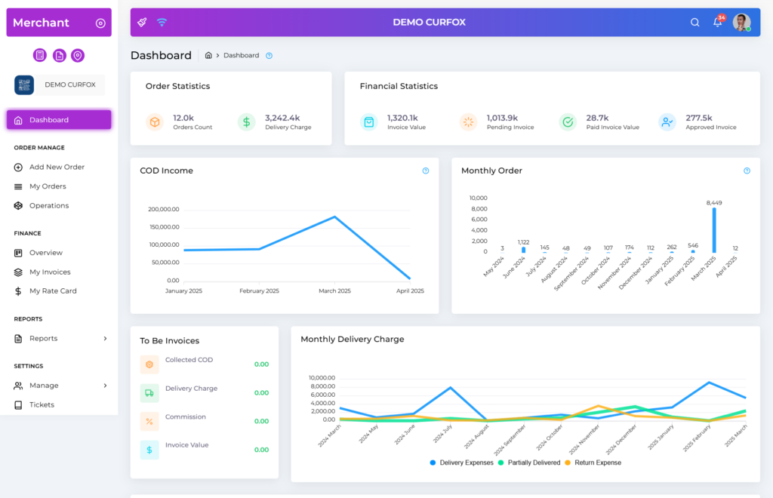Click the 8,449 bar for March 2025
Image resolution: width=773 pixels, height=498 pixels.
click(x=714, y=230)
